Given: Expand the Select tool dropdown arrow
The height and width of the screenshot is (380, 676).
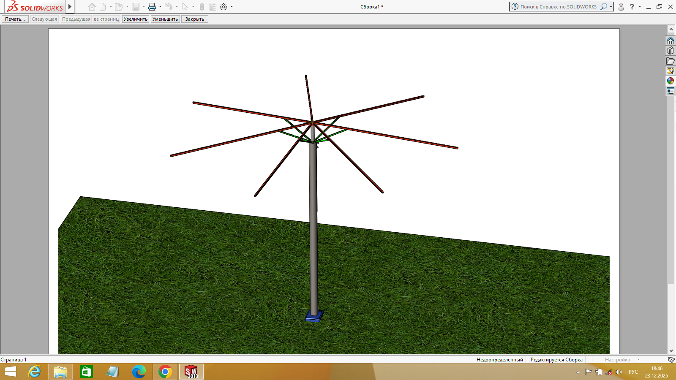Looking at the screenshot, I should (x=193, y=7).
